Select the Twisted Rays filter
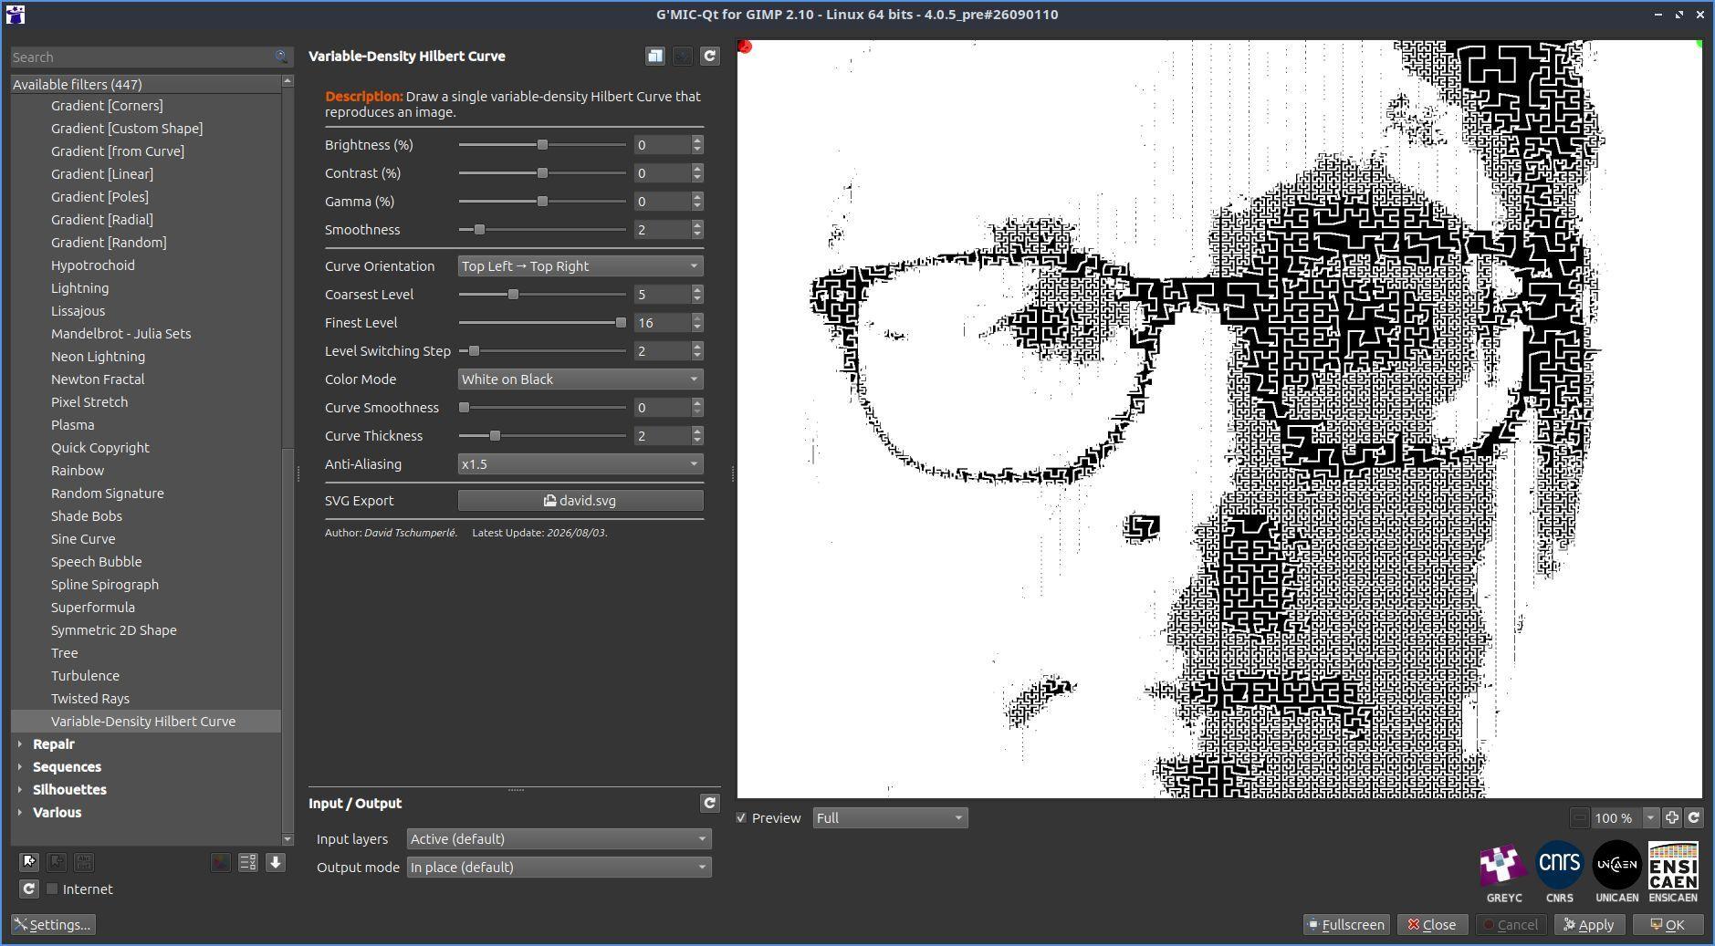 point(90,699)
